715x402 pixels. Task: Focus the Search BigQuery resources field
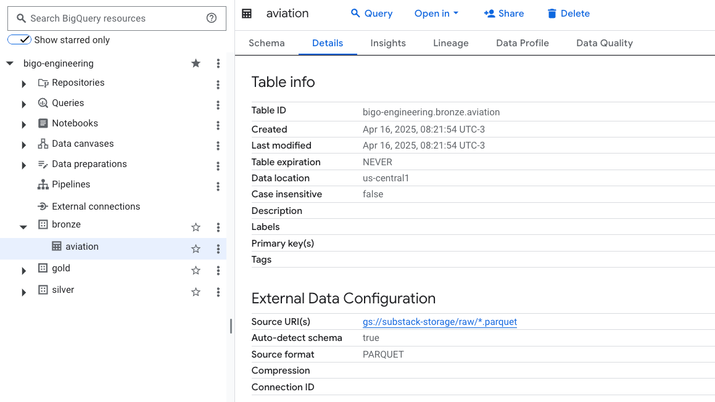tap(117, 18)
